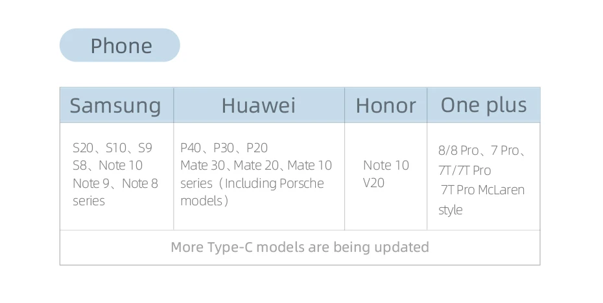Click the S20, S10, S9 line
The height and width of the screenshot is (303, 603).
pos(112,148)
